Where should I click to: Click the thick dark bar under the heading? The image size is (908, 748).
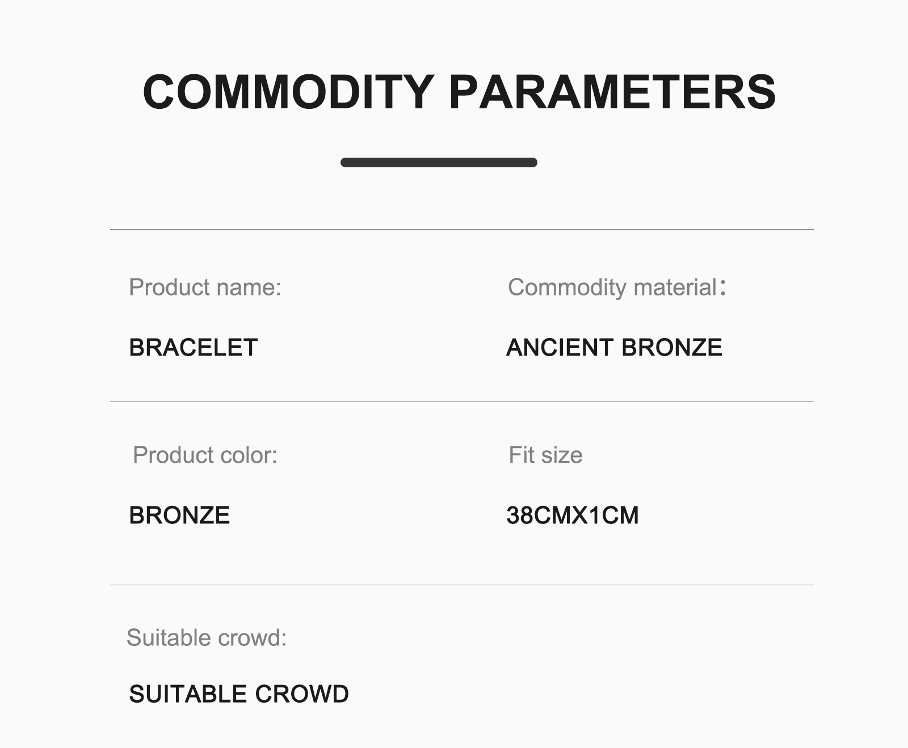pyautogui.click(x=439, y=163)
